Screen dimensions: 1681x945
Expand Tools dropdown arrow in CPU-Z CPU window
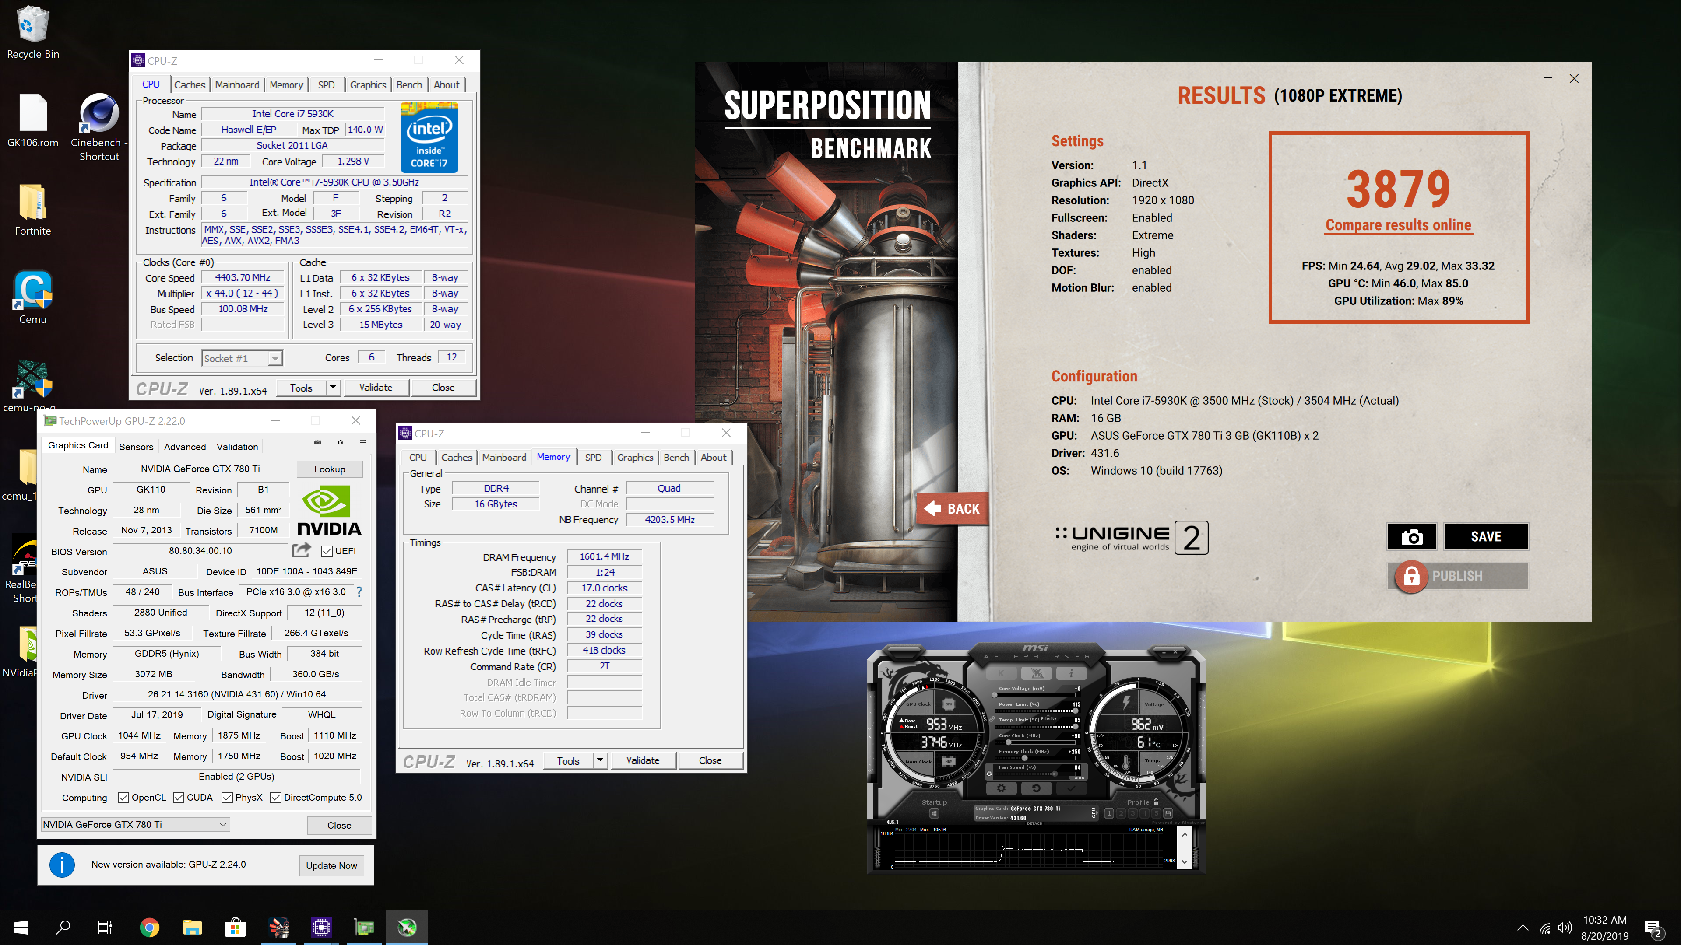(333, 387)
